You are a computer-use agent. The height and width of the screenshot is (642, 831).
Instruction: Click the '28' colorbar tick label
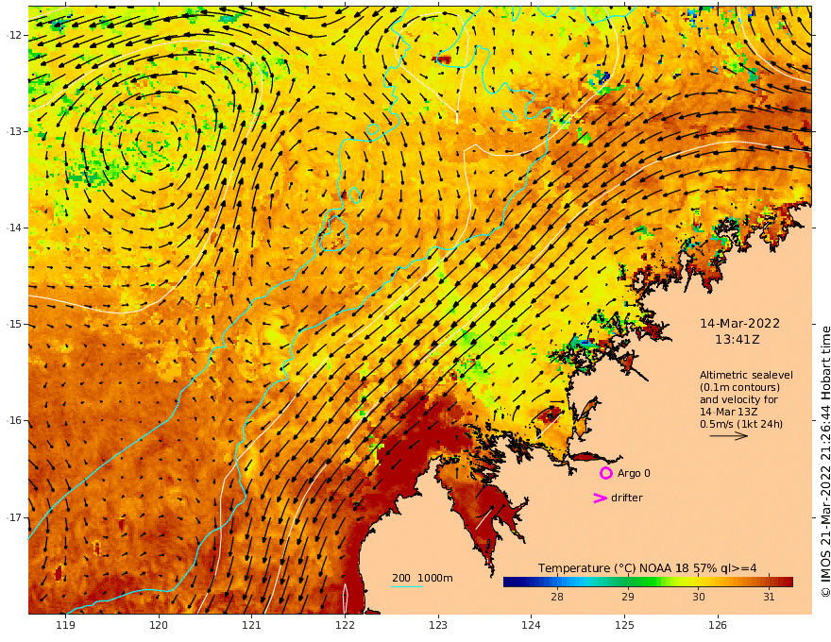557,597
